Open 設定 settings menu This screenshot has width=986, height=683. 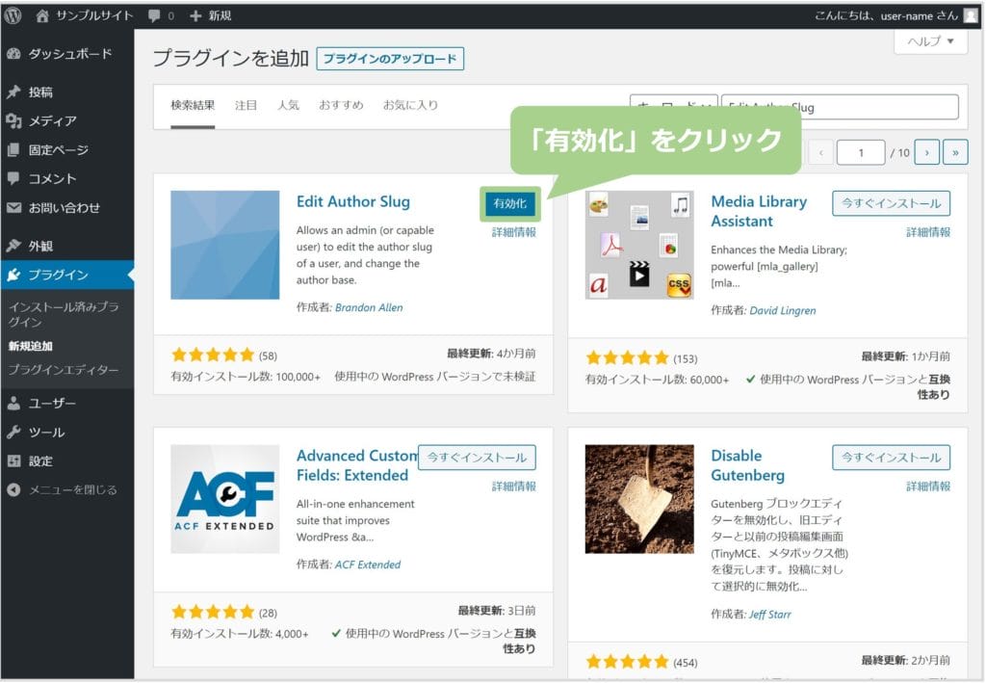pyautogui.click(x=66, y=461)
